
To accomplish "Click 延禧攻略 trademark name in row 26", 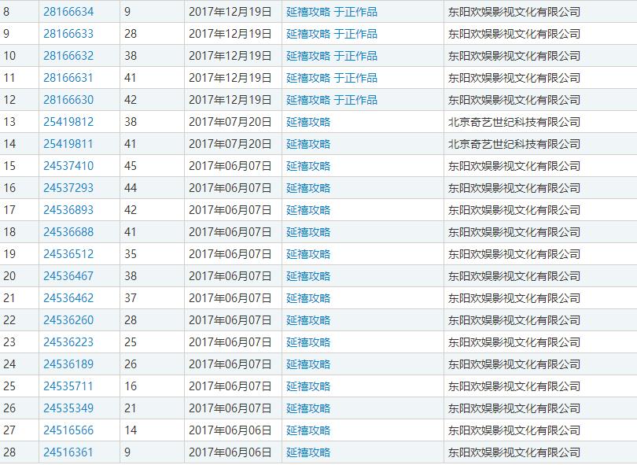I will (308, 408).
